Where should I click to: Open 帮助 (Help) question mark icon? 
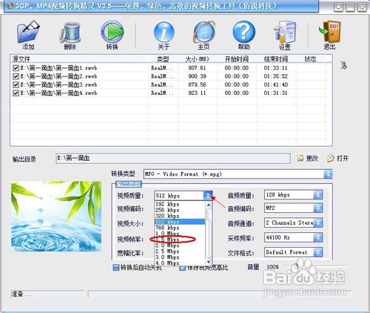pos(243,32)
